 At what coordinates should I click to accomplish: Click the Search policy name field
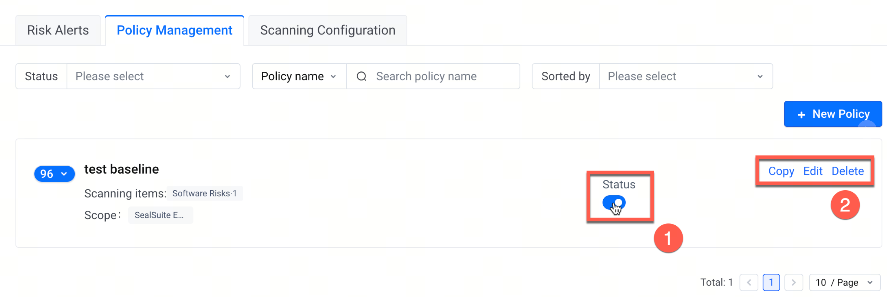(433, 76)
